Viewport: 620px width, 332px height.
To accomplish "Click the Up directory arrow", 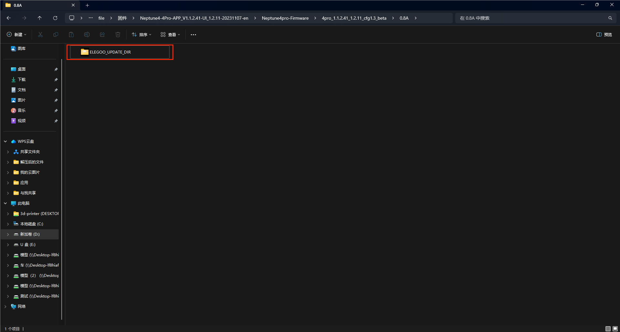I will coord(40,18).
